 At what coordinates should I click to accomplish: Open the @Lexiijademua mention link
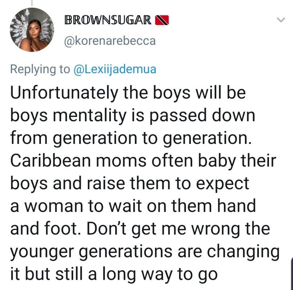(115, 69)
